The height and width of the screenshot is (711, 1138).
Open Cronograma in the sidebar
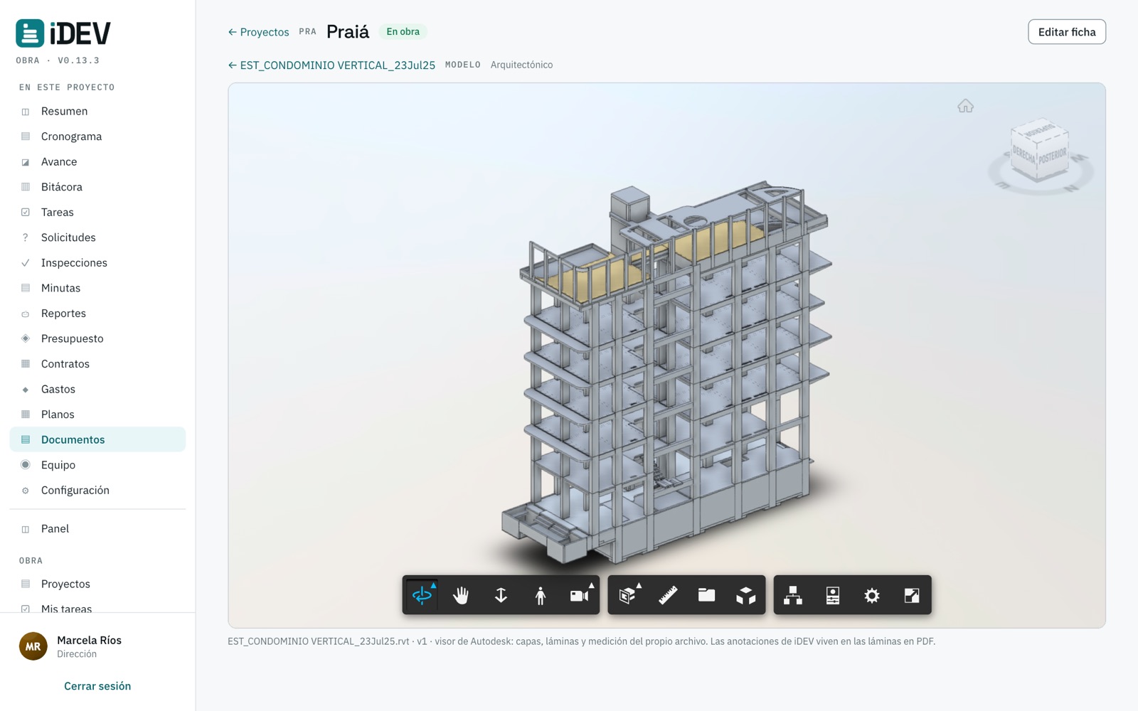tap(97, 137)
